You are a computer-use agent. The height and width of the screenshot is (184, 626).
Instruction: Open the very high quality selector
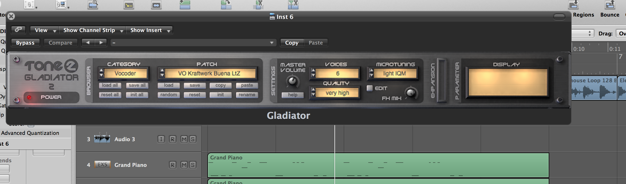[x=337, y=93]
